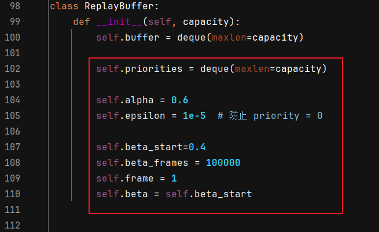Click self.beta_start on line 110
379x232 pixels.
209,194
